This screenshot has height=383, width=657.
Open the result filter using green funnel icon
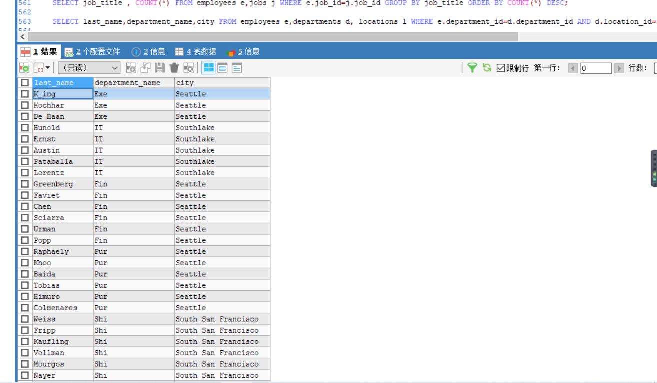(x=472, y=67)
